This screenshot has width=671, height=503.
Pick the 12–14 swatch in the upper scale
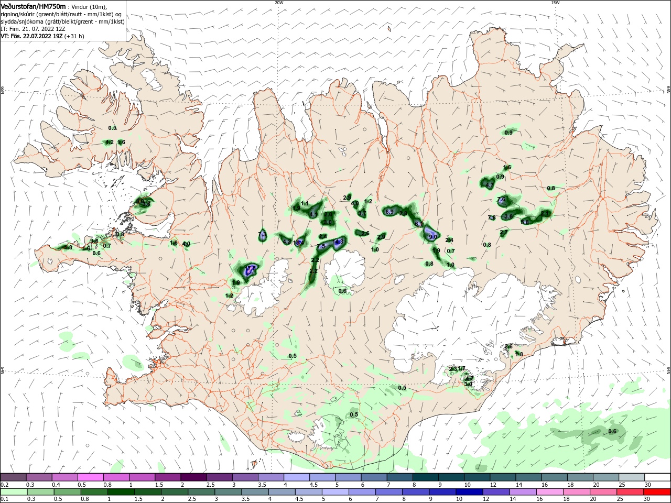(x=503, y=477)
